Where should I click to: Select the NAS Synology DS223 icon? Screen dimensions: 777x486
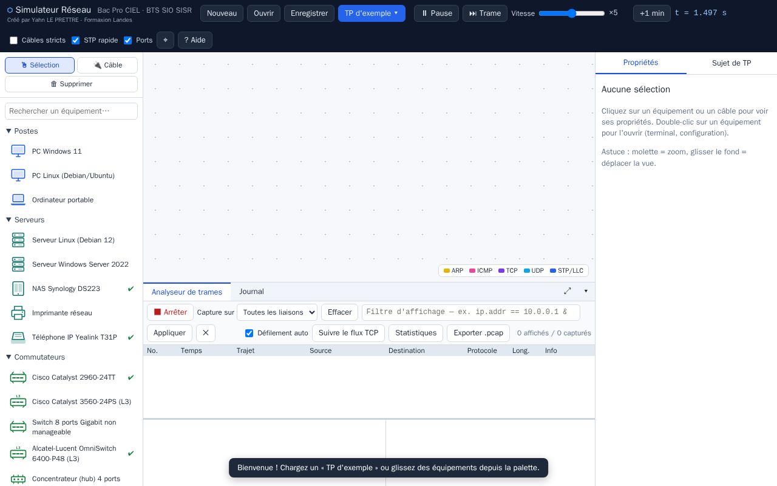coord(18,289)
